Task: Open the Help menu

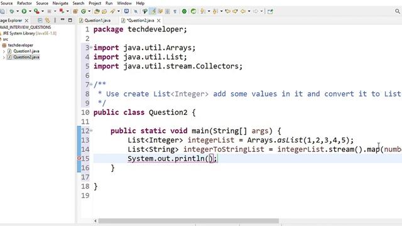Action: (x=140, y=3)
